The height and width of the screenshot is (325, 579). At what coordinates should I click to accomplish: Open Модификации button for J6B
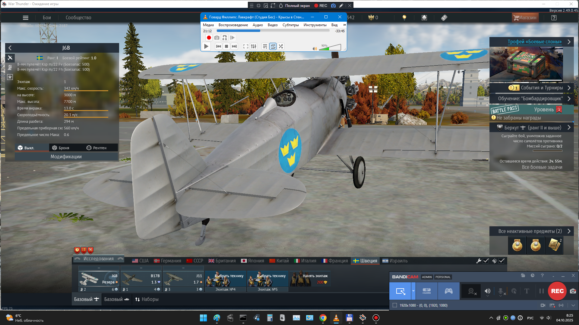(66, 157)
